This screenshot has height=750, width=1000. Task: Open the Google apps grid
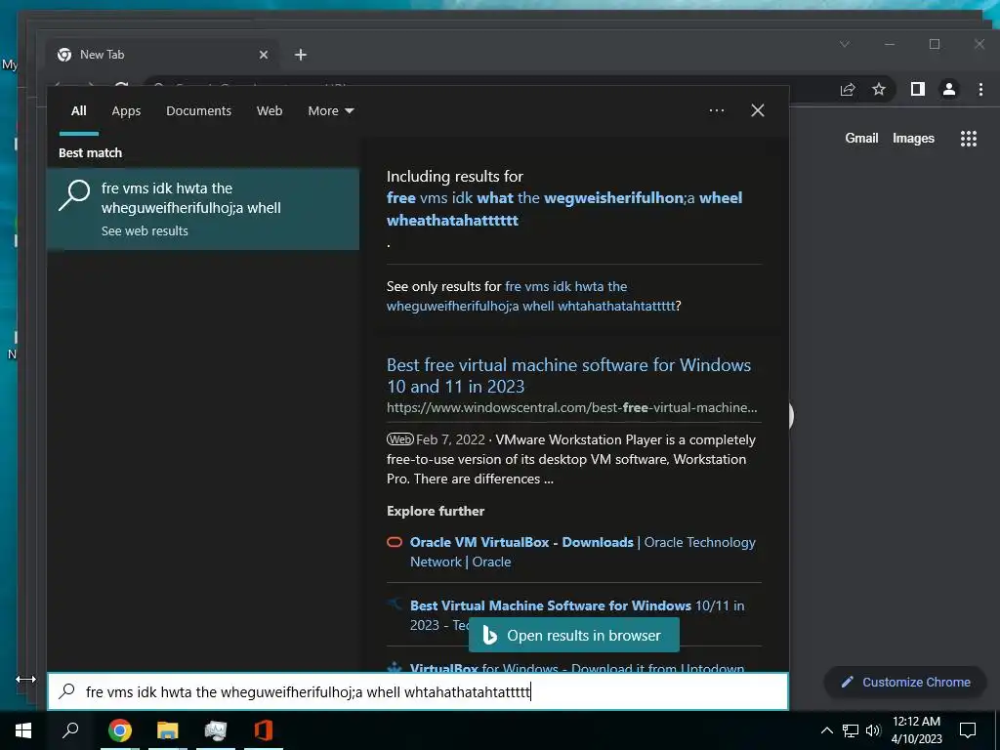tap(968, 139)
